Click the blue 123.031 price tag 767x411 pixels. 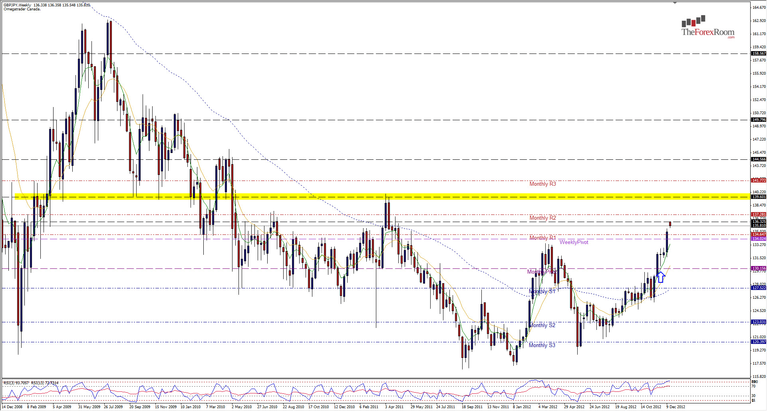759,322
